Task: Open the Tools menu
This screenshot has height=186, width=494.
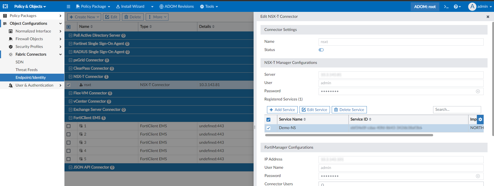Action: coord(209,6)
